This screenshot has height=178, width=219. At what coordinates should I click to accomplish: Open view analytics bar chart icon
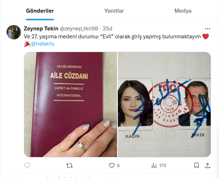click(x=154, y=166)
